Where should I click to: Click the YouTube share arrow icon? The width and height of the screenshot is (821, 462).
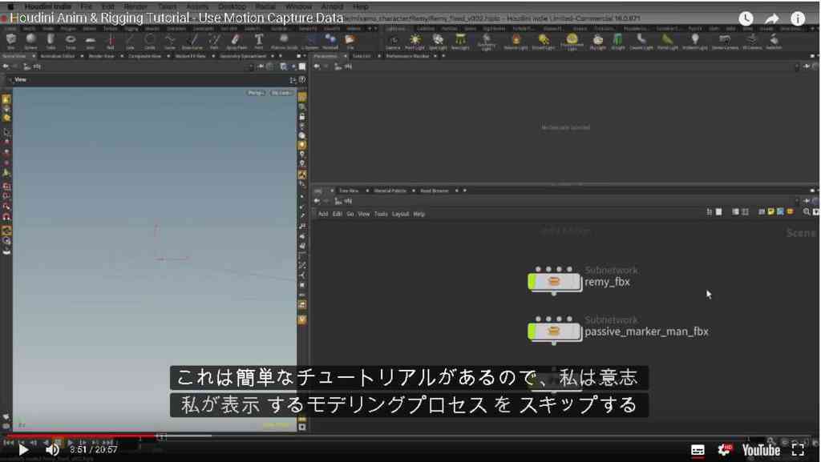tap(772, 18)
